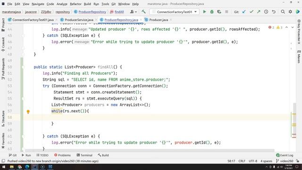Show hidden system tray icons chevron
This screenshot has height=170, width=302.
pyautogui.click(x=267, y=167)
